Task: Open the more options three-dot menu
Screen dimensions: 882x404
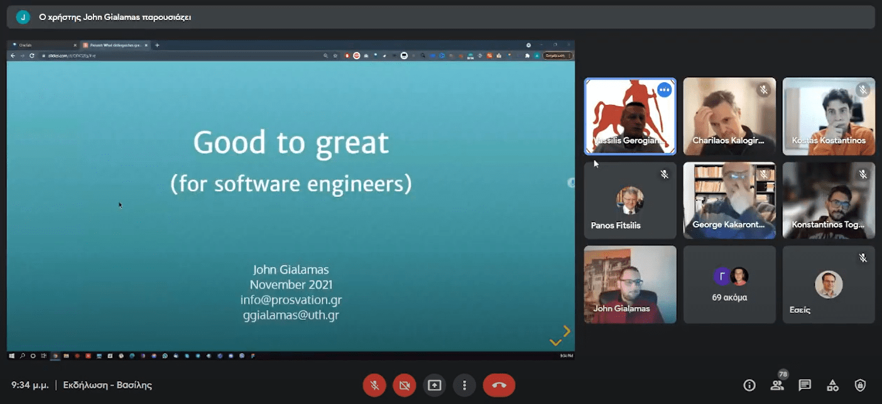Action: [464, 385]
